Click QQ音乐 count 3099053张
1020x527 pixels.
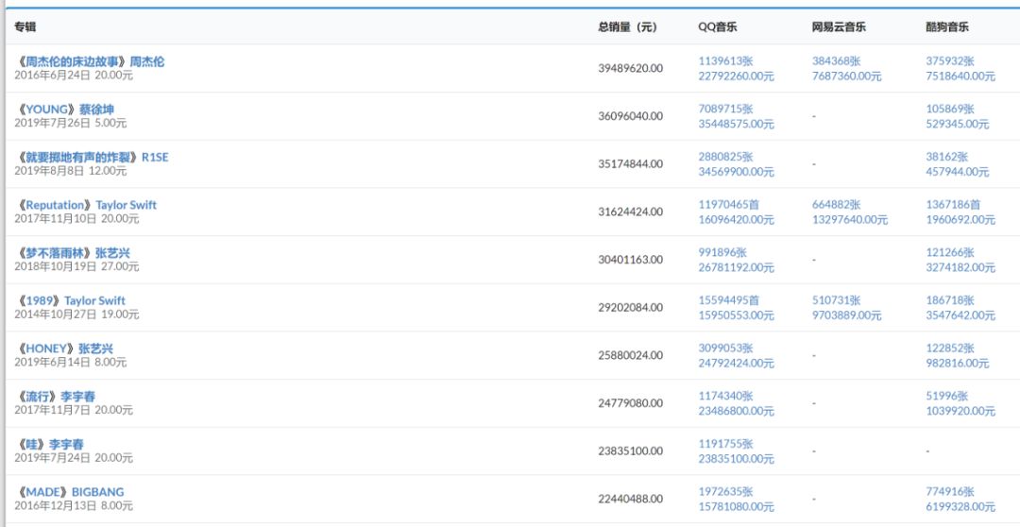tap(726, 348)
